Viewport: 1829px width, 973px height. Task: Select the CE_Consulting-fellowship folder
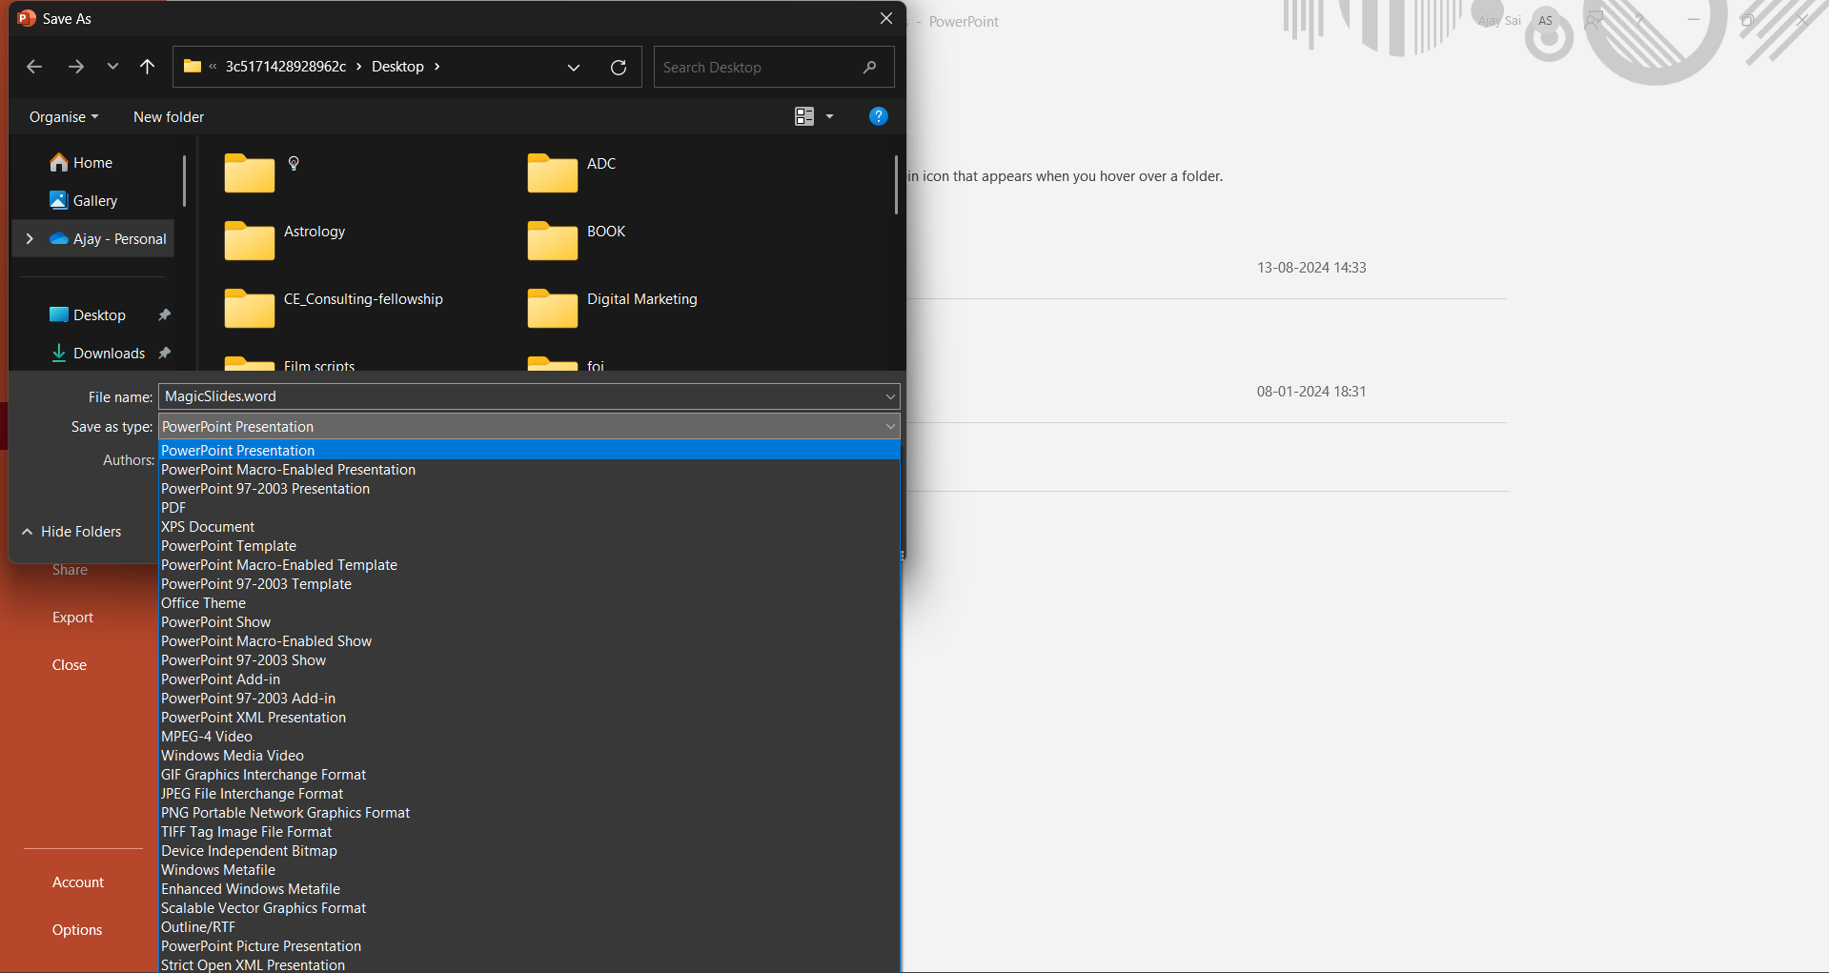tap(334, 307)
